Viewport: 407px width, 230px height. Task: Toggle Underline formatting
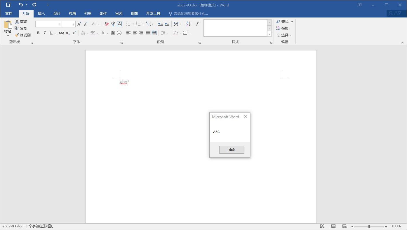pos(51,33)
